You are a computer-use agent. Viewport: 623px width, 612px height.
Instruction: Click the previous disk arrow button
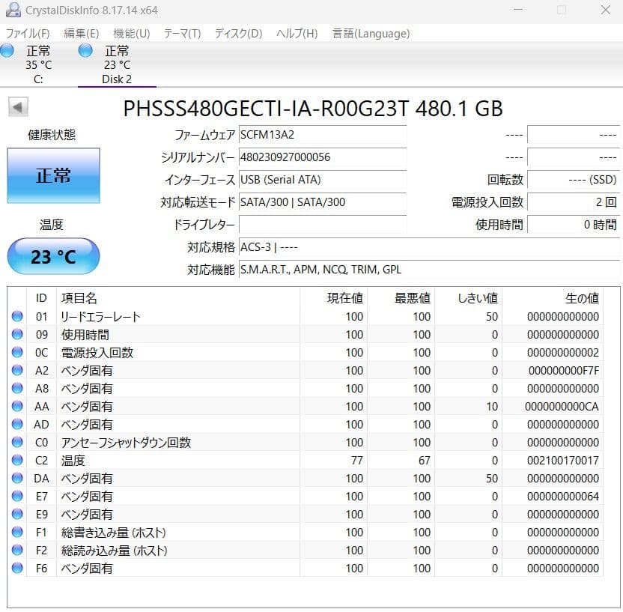coord(18,107)
